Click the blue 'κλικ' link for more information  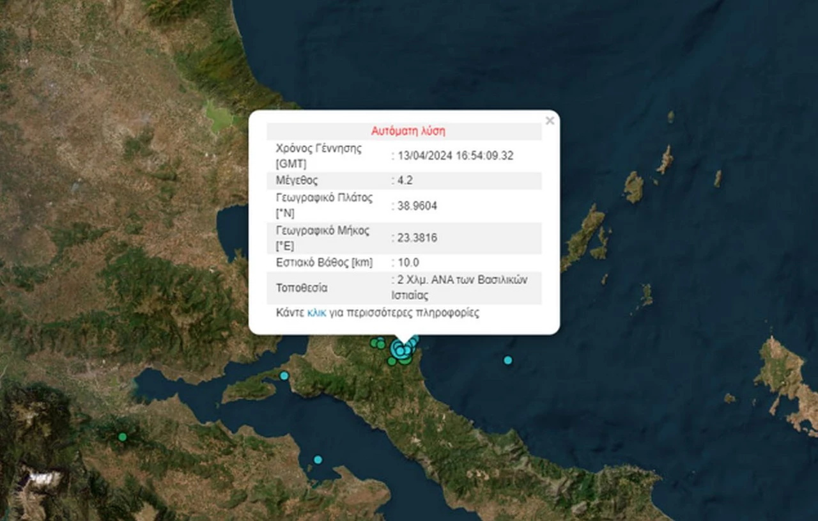tap(317, 313)
